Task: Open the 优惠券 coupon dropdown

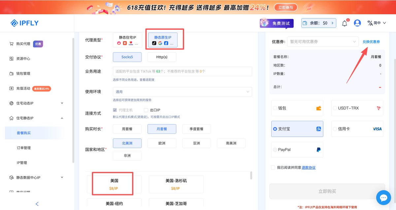Action: point(323,42)
